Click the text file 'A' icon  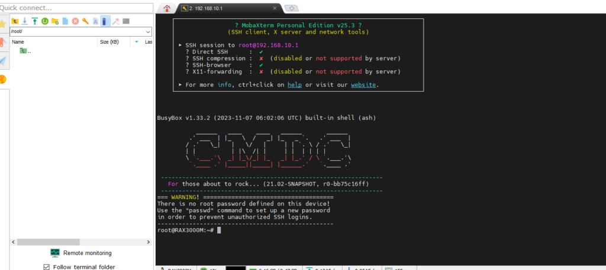(x=95, y=21)
